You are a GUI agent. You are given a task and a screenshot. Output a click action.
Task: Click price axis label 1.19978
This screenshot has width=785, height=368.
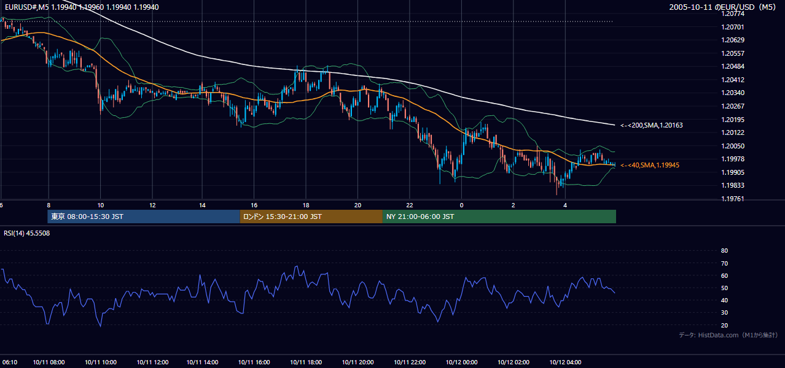pyautogui.click(x=732, y=159)
